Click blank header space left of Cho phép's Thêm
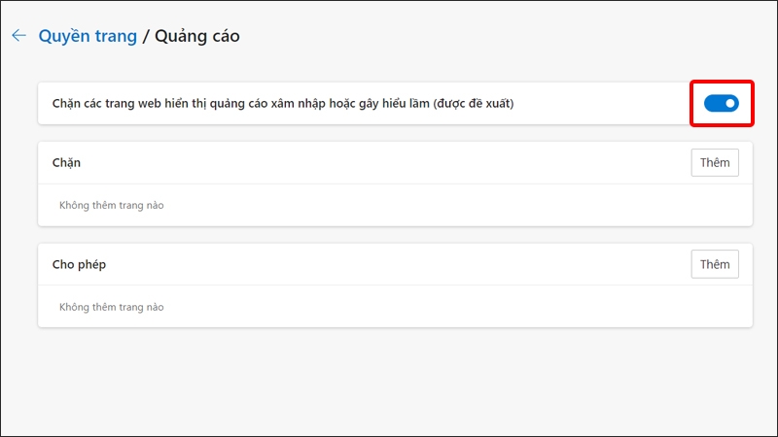The image size is (778, 437). click(x=389, y=264)
